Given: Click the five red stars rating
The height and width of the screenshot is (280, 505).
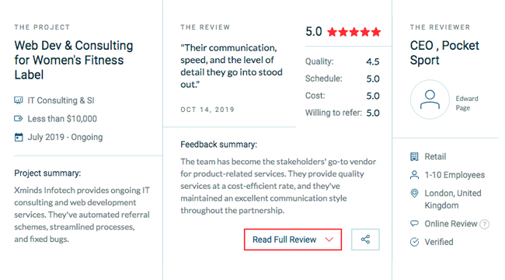Looking at the screenshot, I should 354,32.
